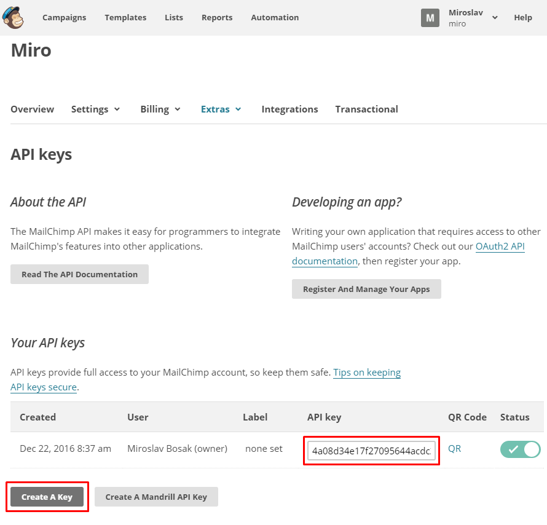Select the API key text field
Viewport: 547px width, 525px height.
371,451
